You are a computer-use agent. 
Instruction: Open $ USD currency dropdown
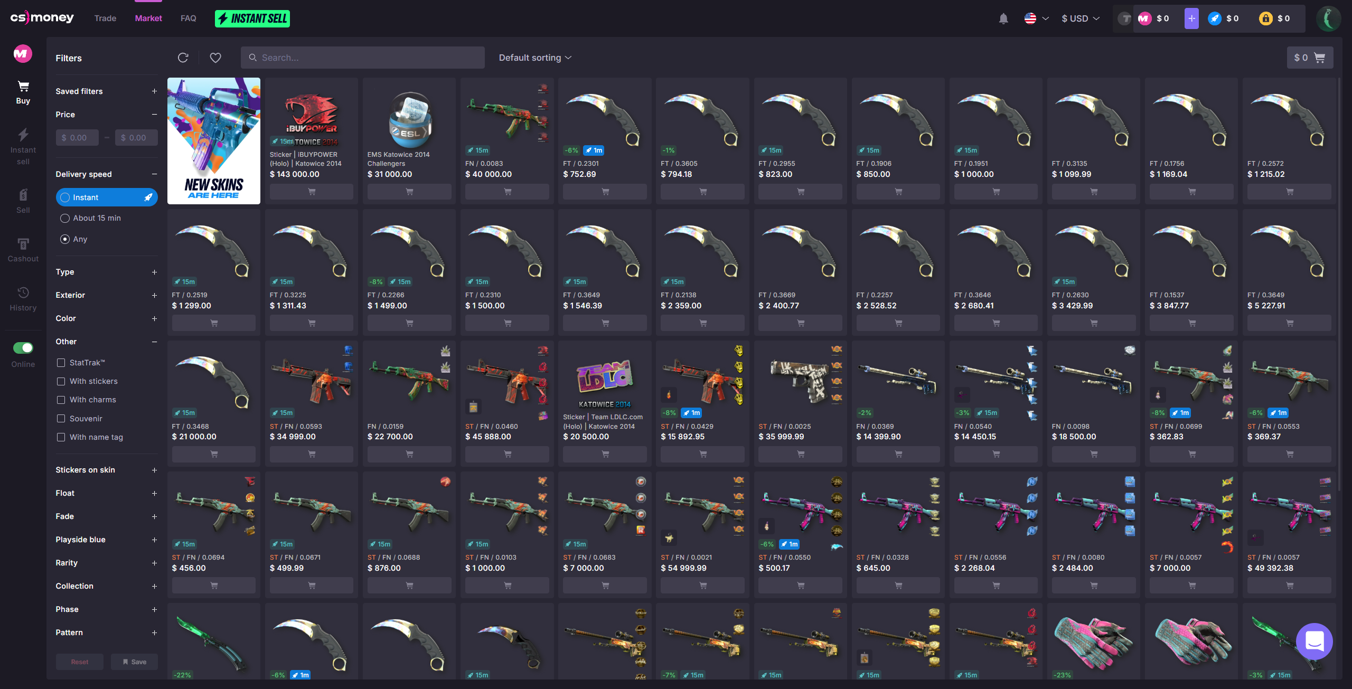[1081, 18]
